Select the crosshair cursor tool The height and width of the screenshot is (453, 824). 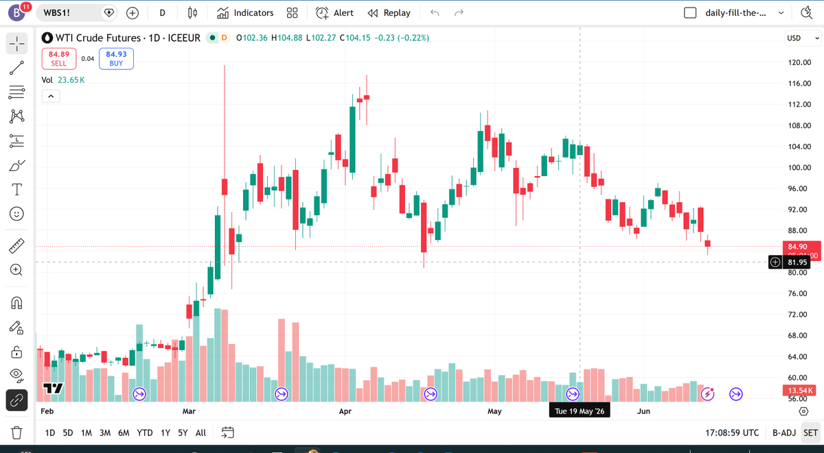coord(16,44)
